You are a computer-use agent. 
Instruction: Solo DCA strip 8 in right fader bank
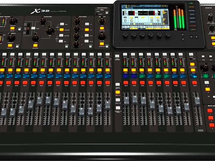[x=182, y=70]
